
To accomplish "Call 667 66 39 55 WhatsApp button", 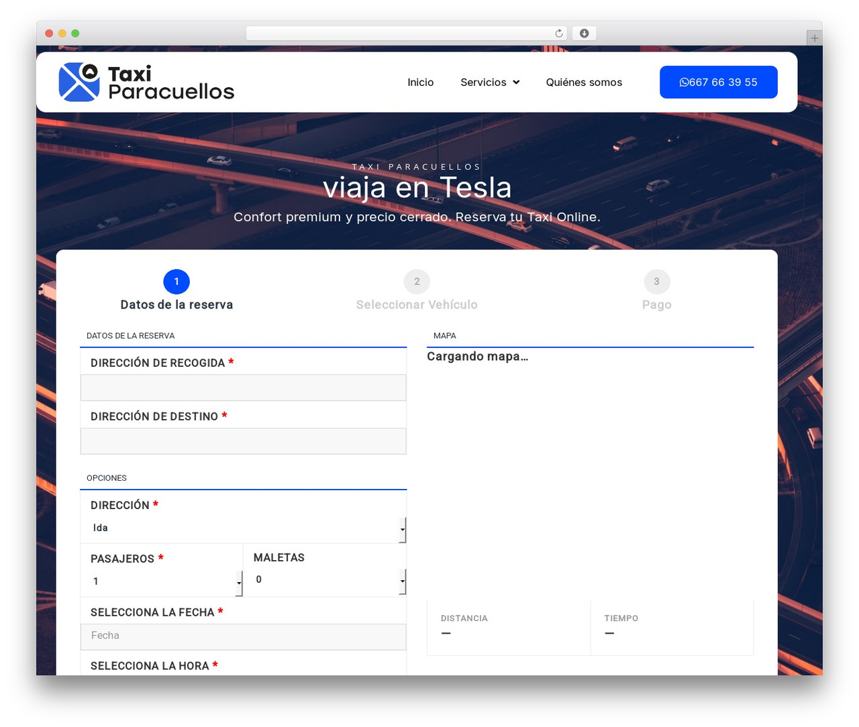I will tap(719, 82).
